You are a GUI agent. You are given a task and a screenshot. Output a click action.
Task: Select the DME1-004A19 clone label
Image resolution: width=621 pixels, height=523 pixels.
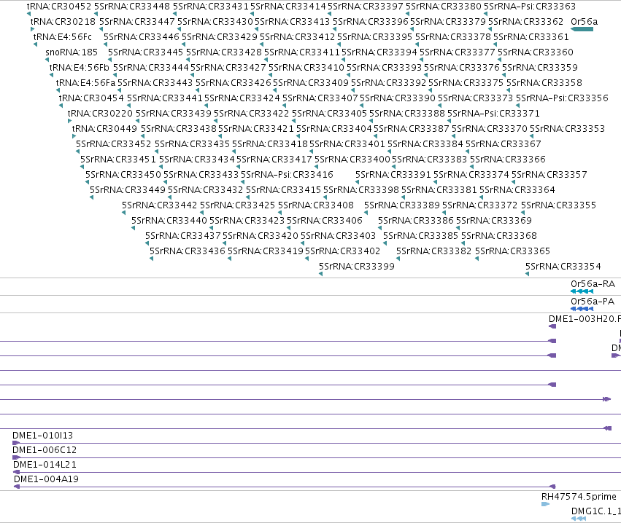tap(46, 479)
